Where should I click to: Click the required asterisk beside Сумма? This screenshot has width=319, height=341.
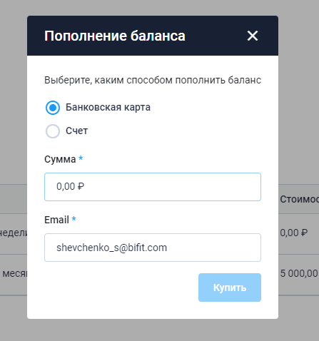coord(81,158)
